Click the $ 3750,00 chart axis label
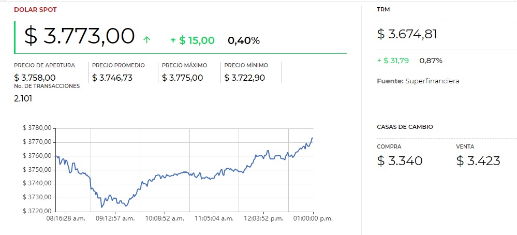Screen dimensions: 517x235 pos(37,170)
